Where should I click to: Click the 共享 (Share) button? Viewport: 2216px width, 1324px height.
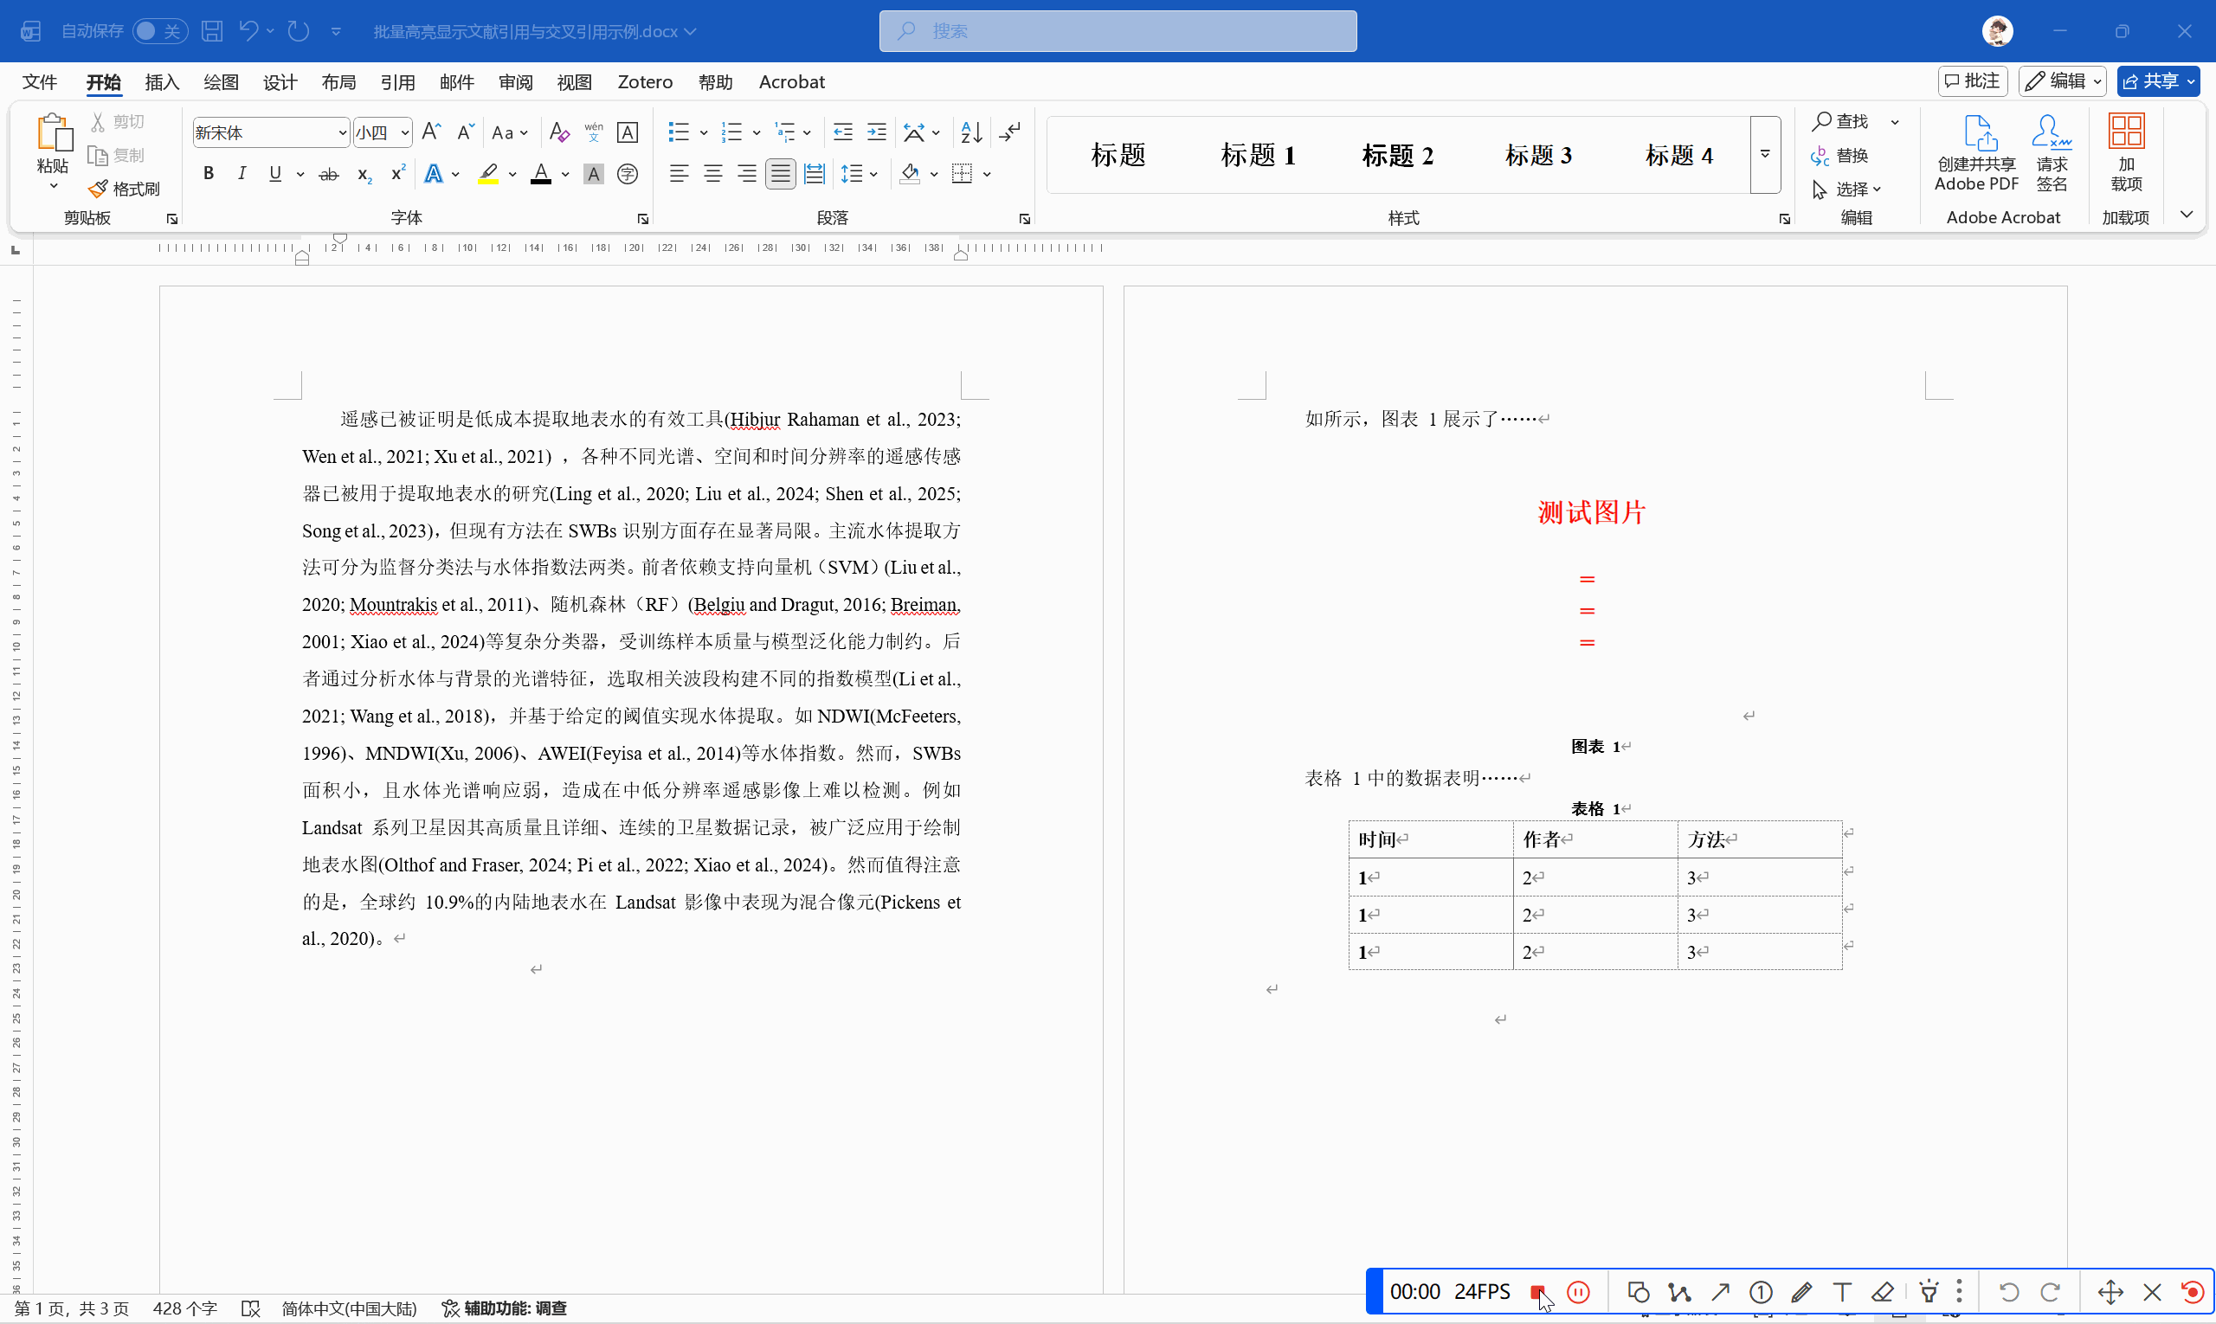point(2151,81)
